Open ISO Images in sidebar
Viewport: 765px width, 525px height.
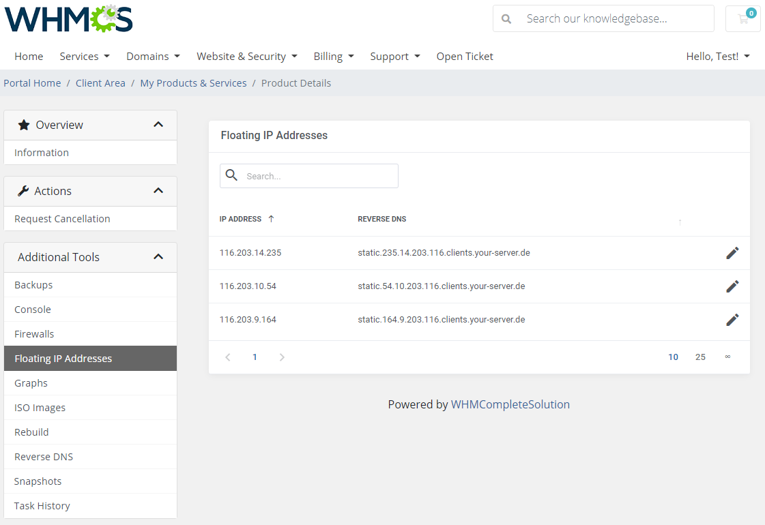tap(90, 408)
